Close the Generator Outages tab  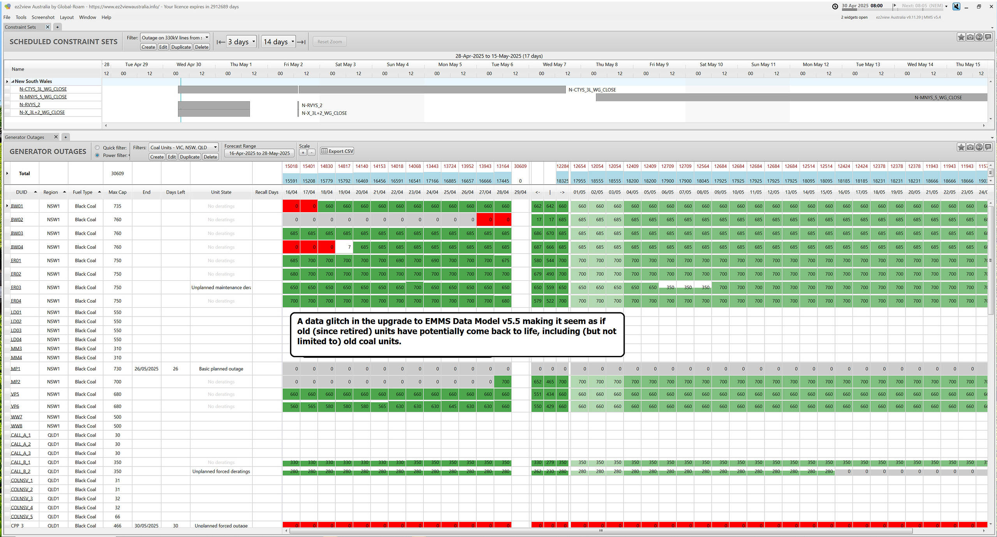(x=56, y=137)
